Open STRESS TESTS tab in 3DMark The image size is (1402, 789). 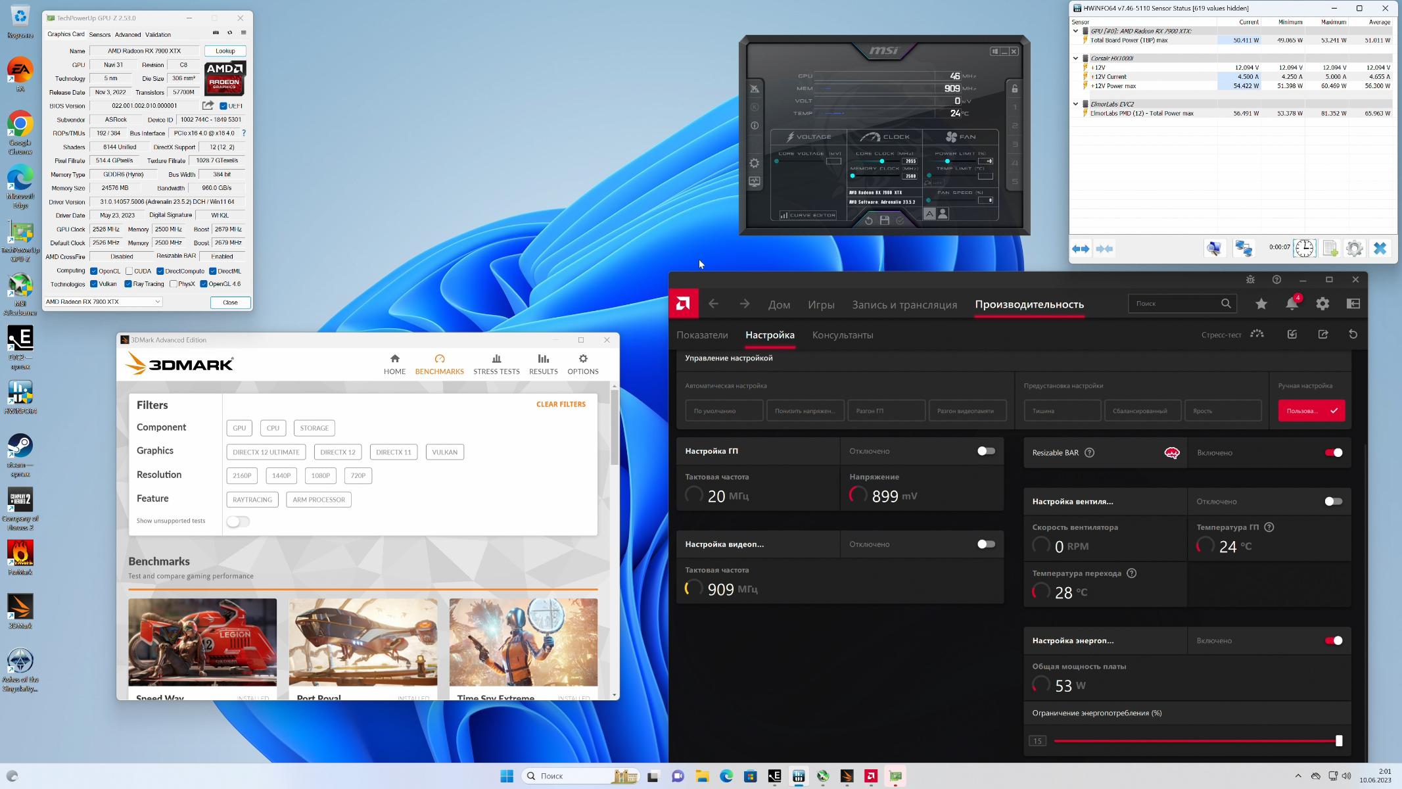[496, 364]
